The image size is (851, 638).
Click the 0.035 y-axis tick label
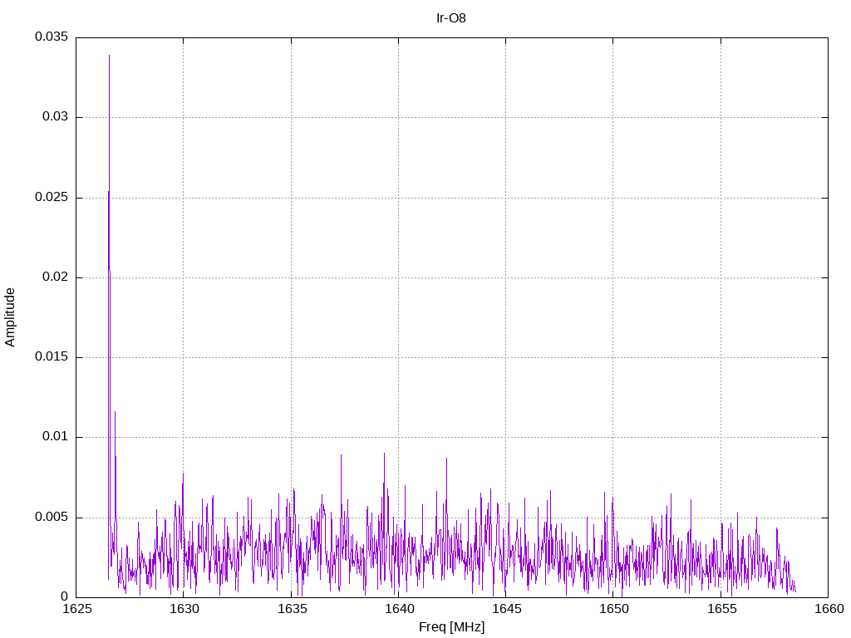51,37
